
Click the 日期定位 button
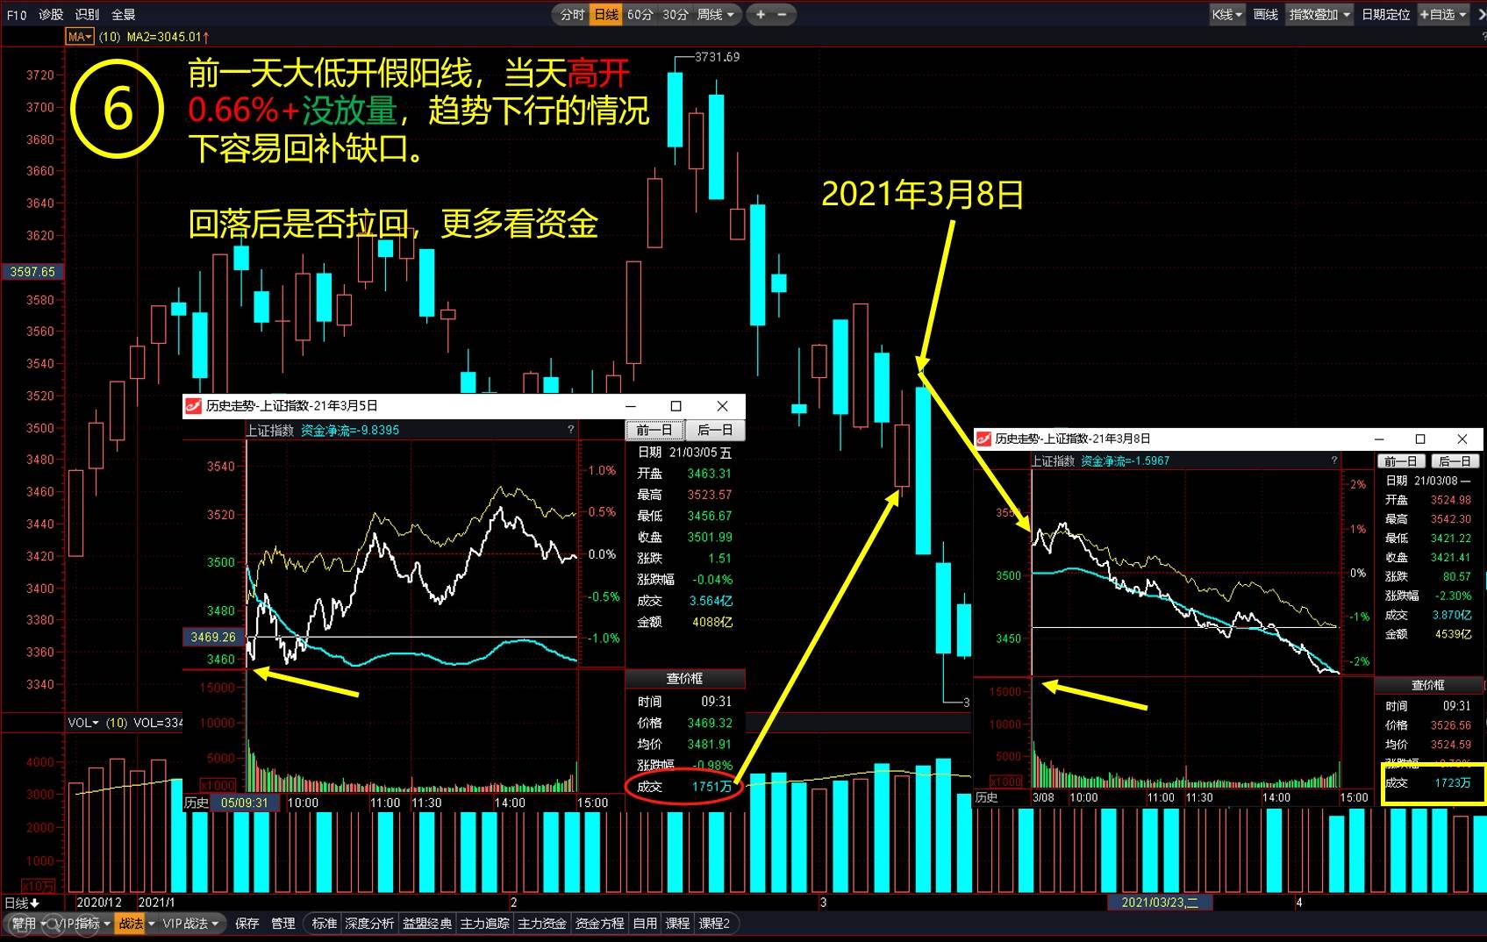(x=1385, y=15)
